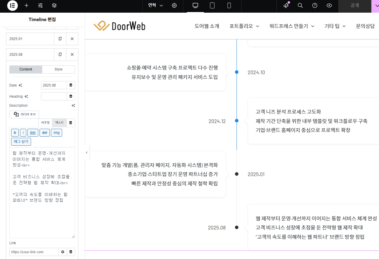The width and height of the screenshot is (379, 259).
Task: Open the add element plus icon
Action: click(27, 6)
